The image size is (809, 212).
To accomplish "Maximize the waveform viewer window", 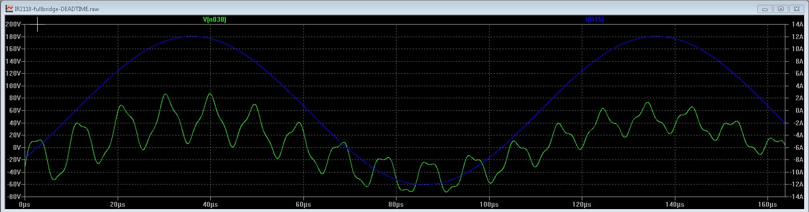I will click(x=781, y=9).
